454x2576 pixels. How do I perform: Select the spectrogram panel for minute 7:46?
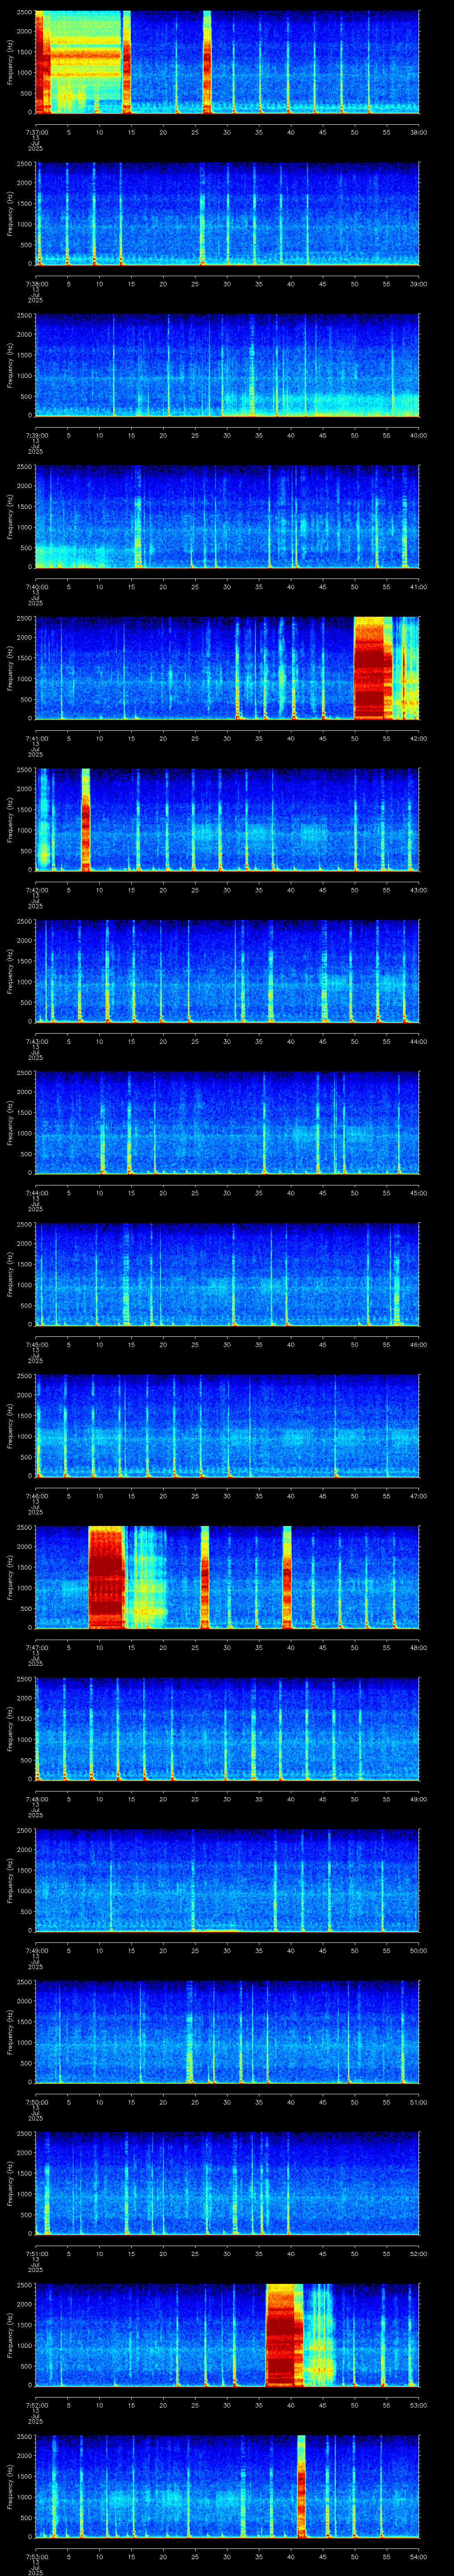coord(227,1426)
